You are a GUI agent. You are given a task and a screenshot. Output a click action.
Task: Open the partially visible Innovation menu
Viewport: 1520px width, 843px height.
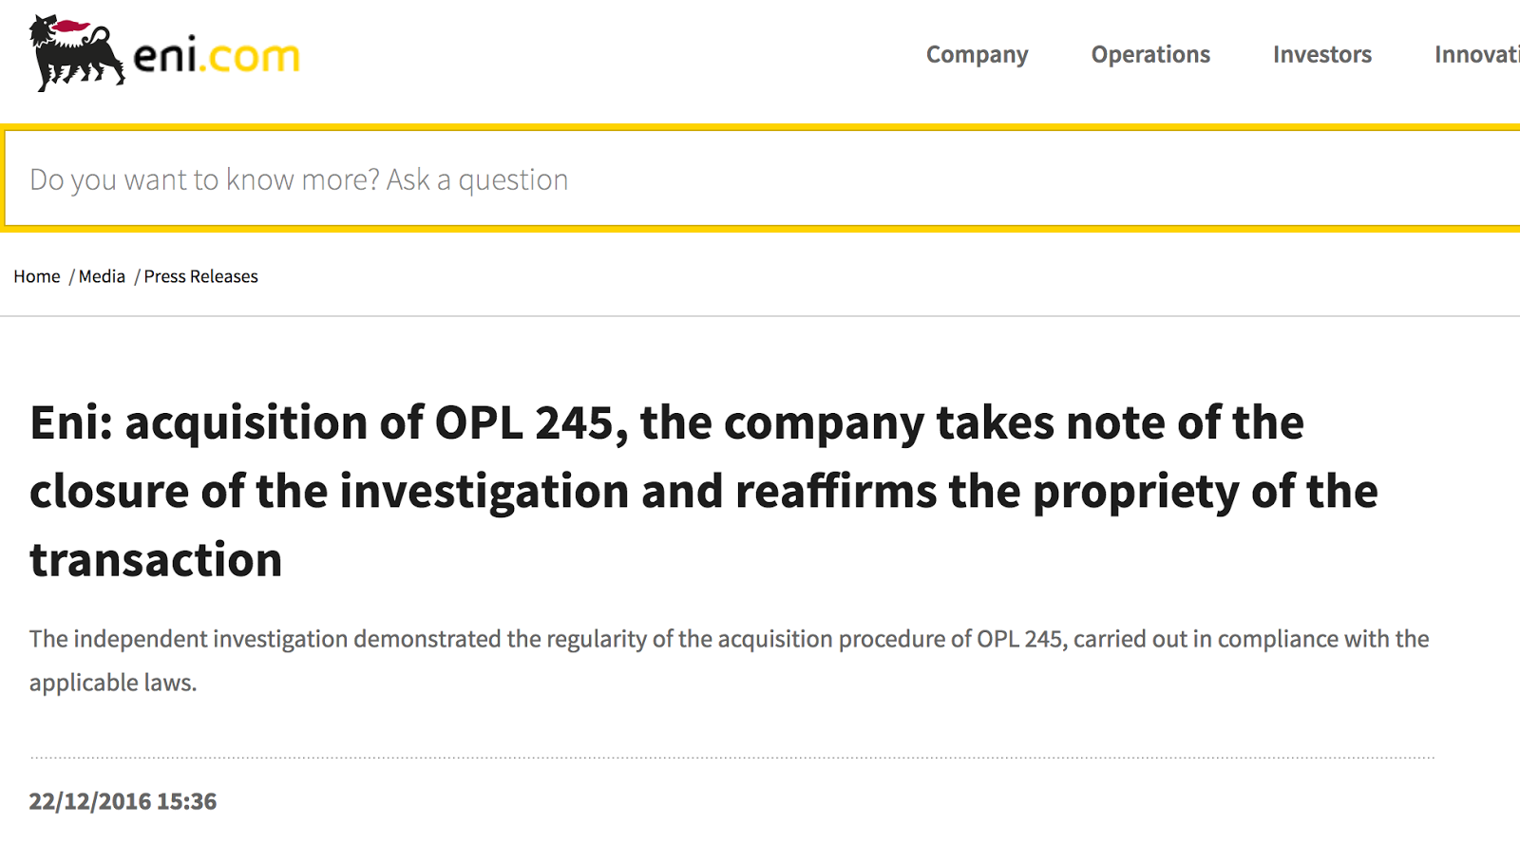coord(1476,55)
